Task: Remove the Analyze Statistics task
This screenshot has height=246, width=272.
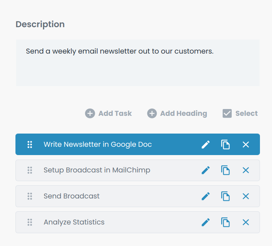Action: [x=246, y=222]
